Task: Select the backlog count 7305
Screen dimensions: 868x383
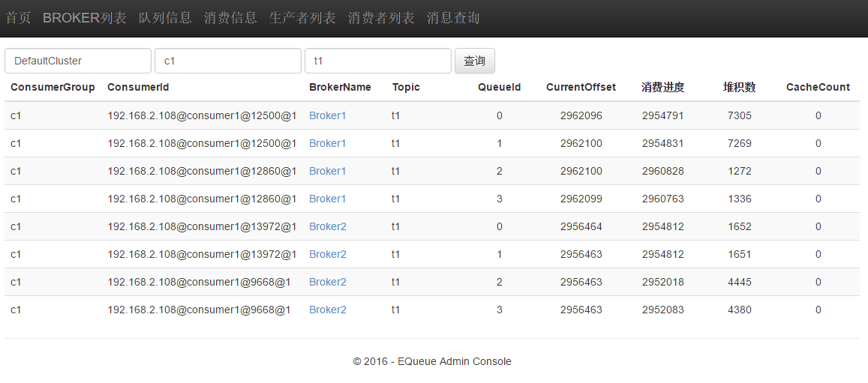Action: 740,115
